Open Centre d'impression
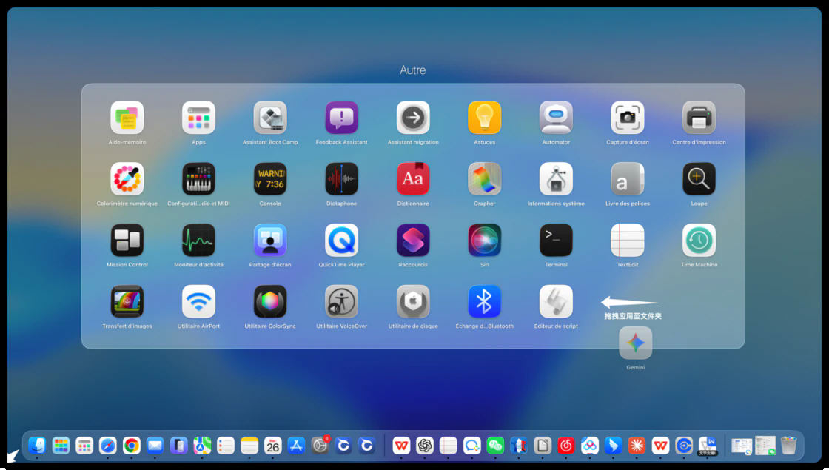Image resolution: width=829 pixels, height=470 pixels. 699,118
